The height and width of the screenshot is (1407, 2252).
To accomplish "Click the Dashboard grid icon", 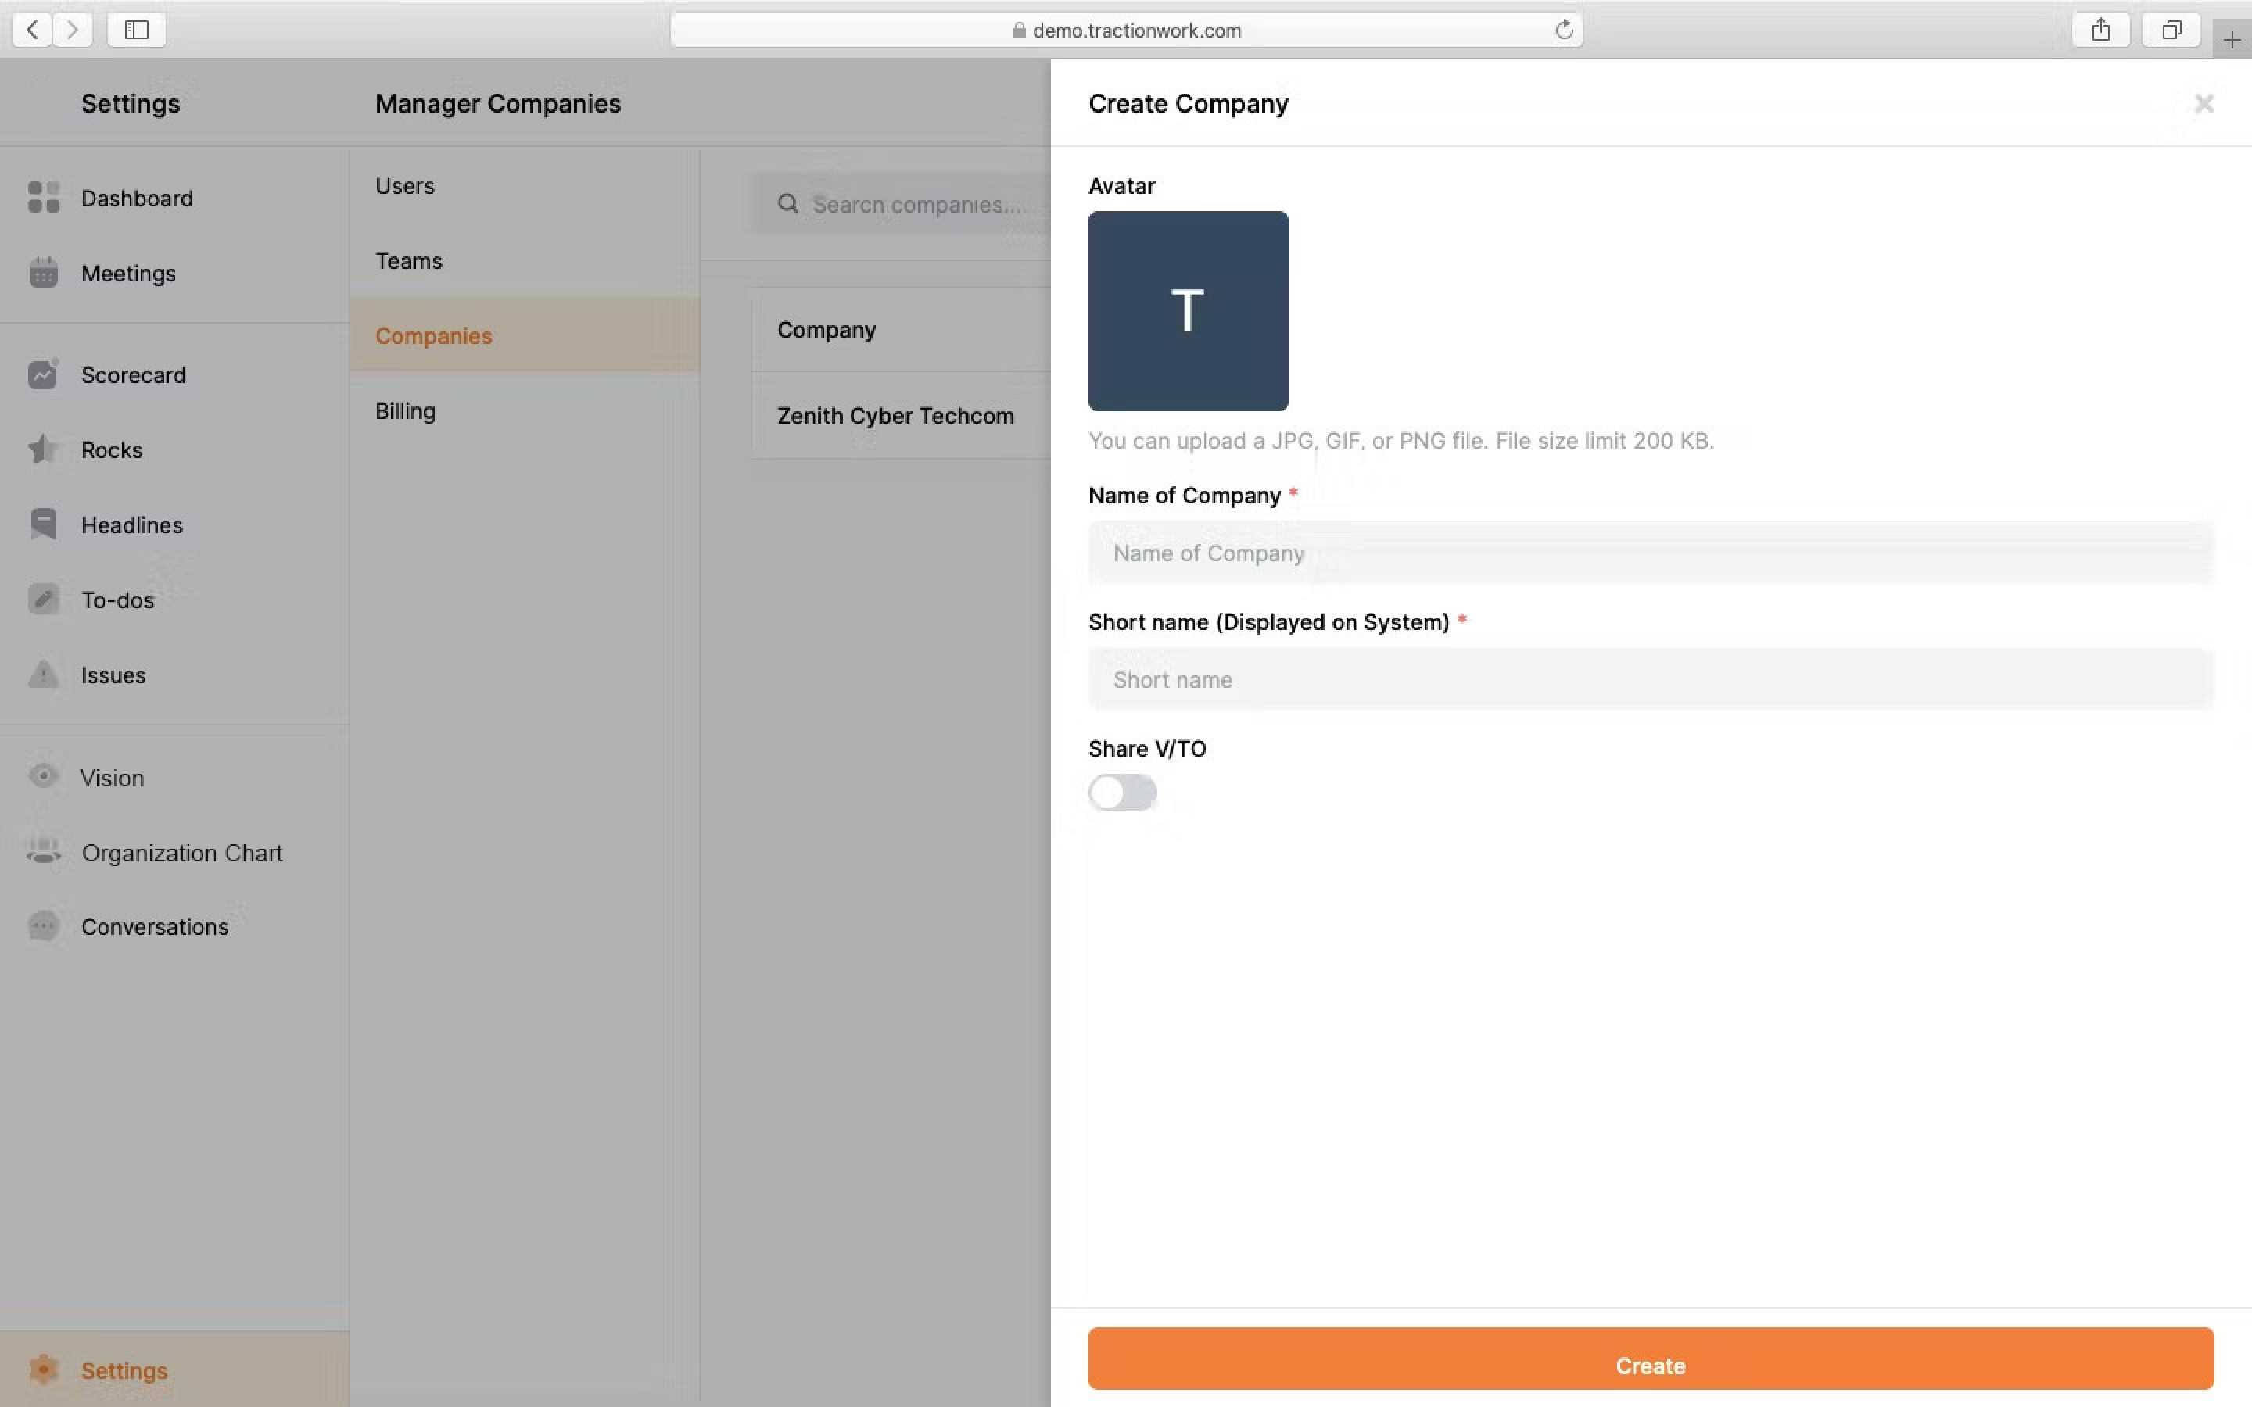I will pyautogui.click(x=43, y=197).
